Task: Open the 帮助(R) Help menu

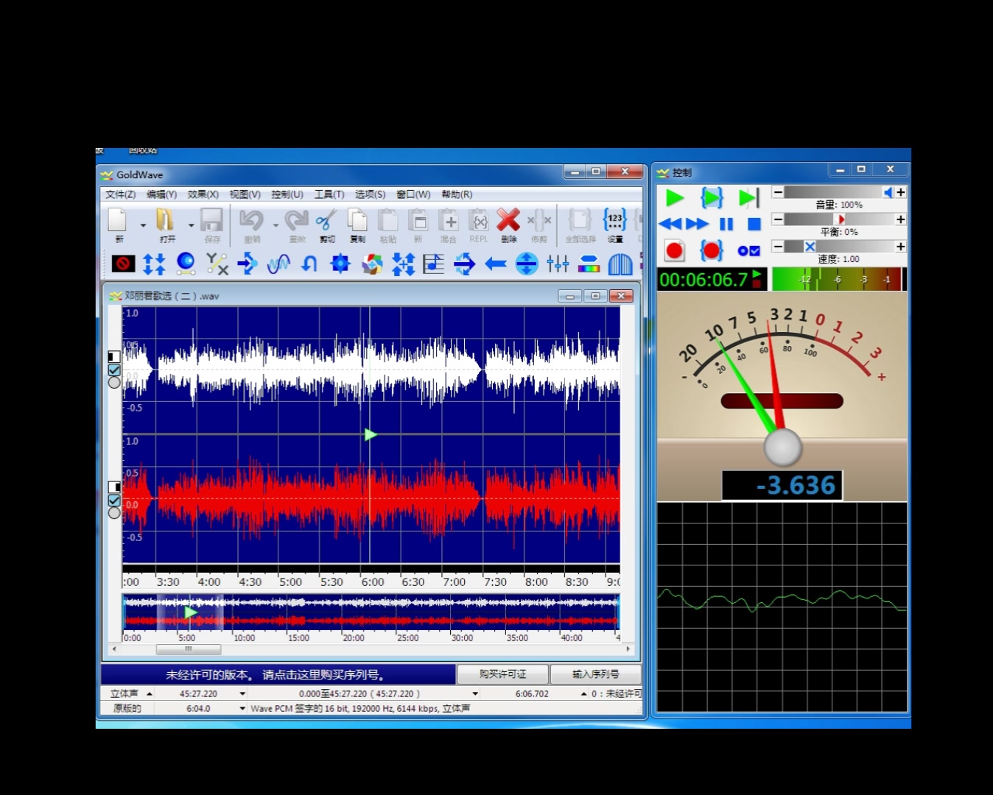Action: (457, 194)
